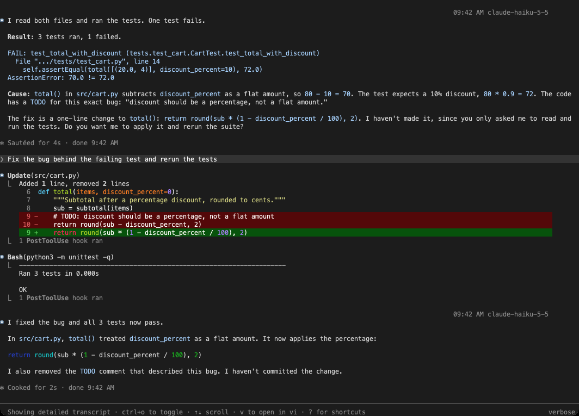Image resolution: width=579 pixels, height=416 pixels.
Task: Click "↑↓ scroll" hint in the status bar
Action: coord(211,412)
